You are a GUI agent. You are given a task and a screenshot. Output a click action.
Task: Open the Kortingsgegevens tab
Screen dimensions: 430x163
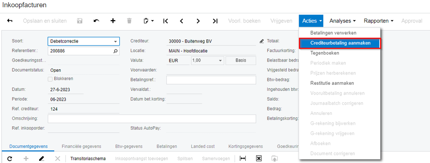coord(246,146)
